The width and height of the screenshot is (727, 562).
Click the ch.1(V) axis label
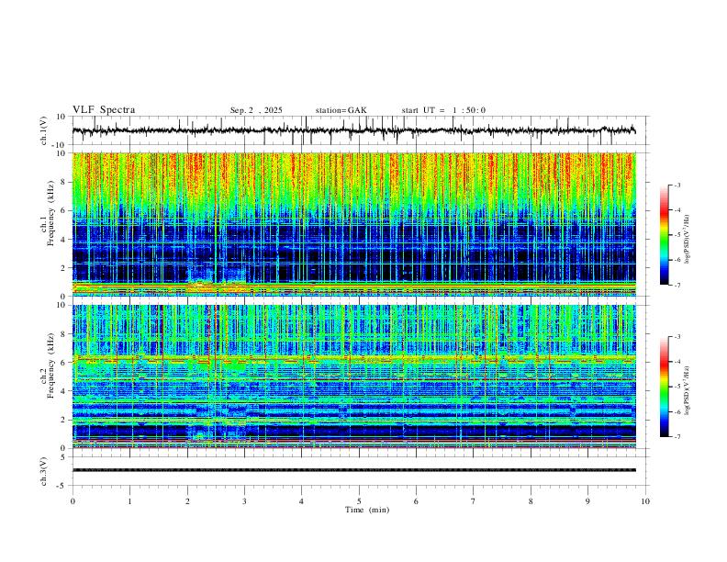(44, 130)
